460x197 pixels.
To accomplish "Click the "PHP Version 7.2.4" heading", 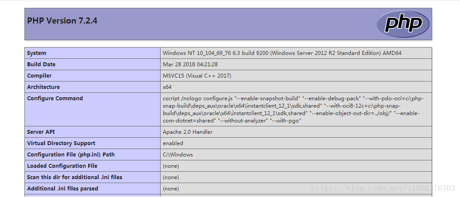I will pyautogui.click(x=62, y=21).
